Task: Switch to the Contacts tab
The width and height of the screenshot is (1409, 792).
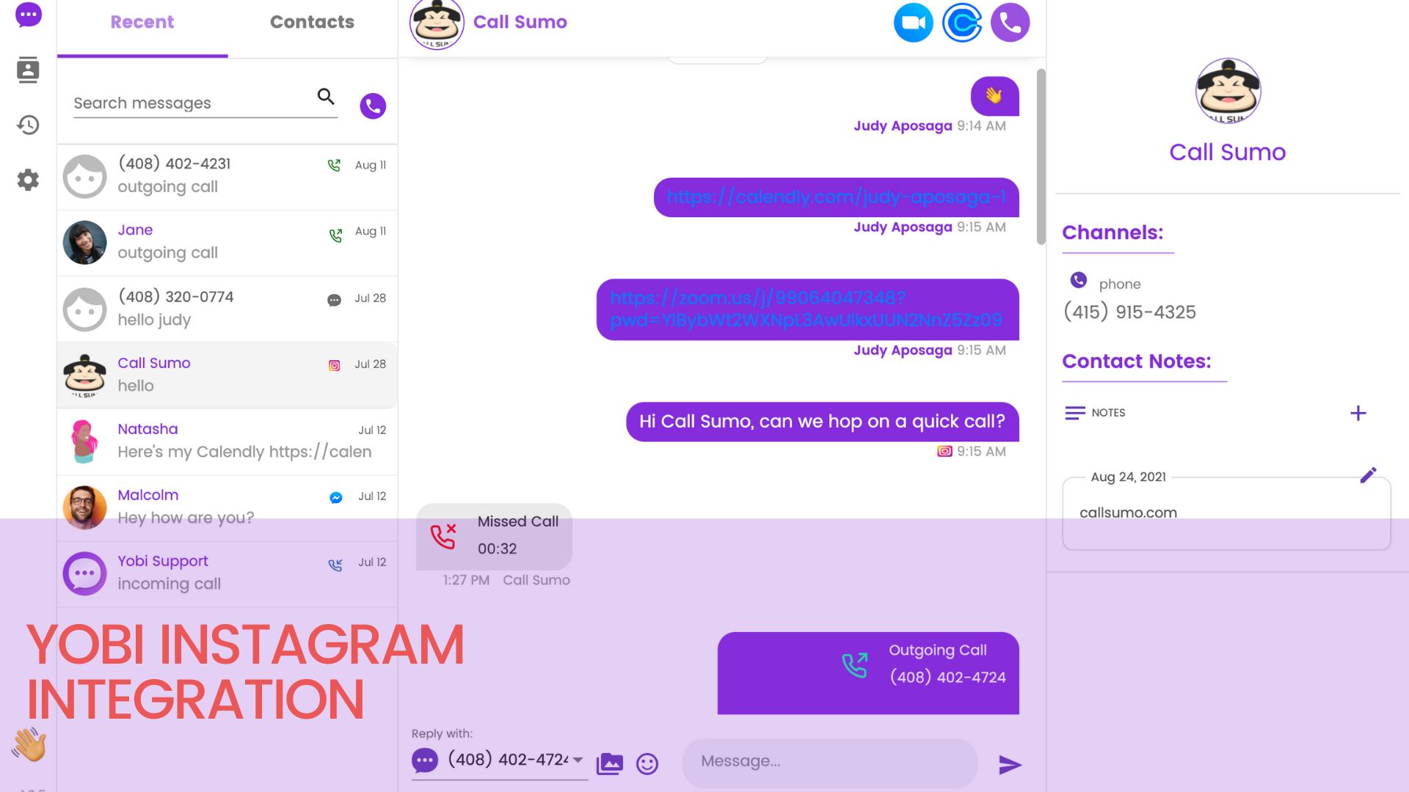Action: coord(312,22)
